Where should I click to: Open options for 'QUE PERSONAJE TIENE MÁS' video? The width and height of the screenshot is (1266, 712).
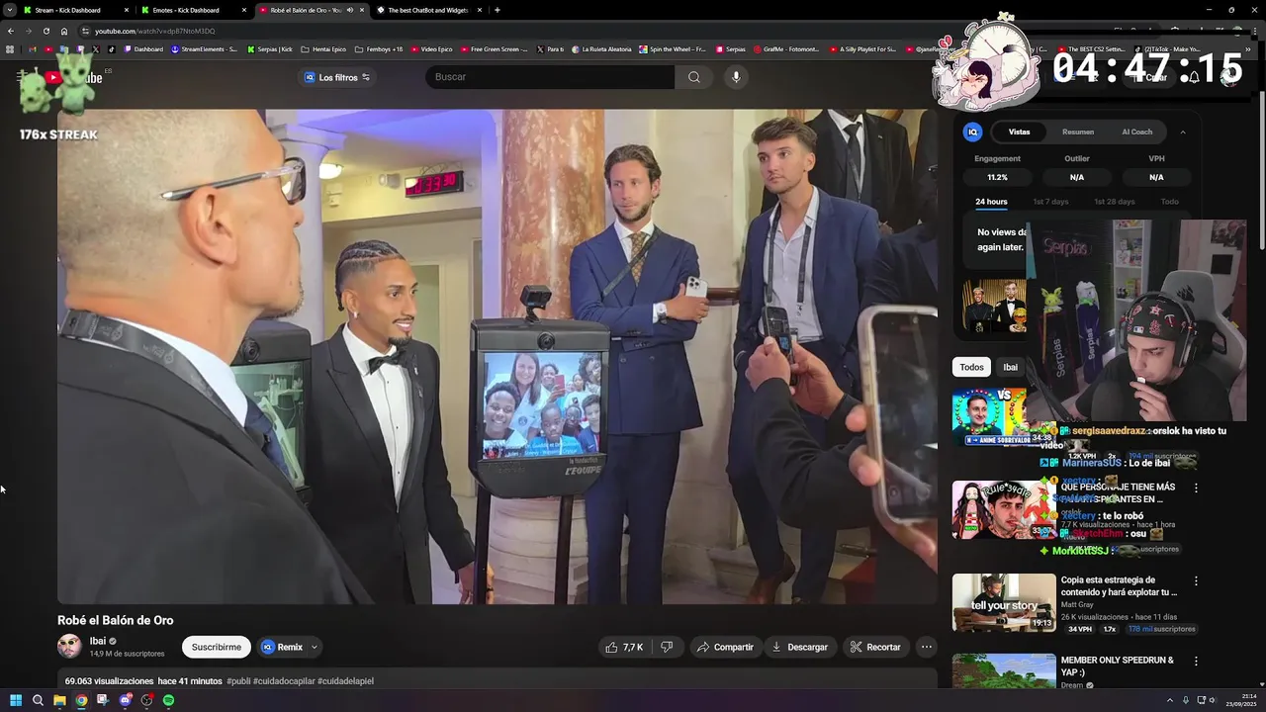tap(1196, 488)
